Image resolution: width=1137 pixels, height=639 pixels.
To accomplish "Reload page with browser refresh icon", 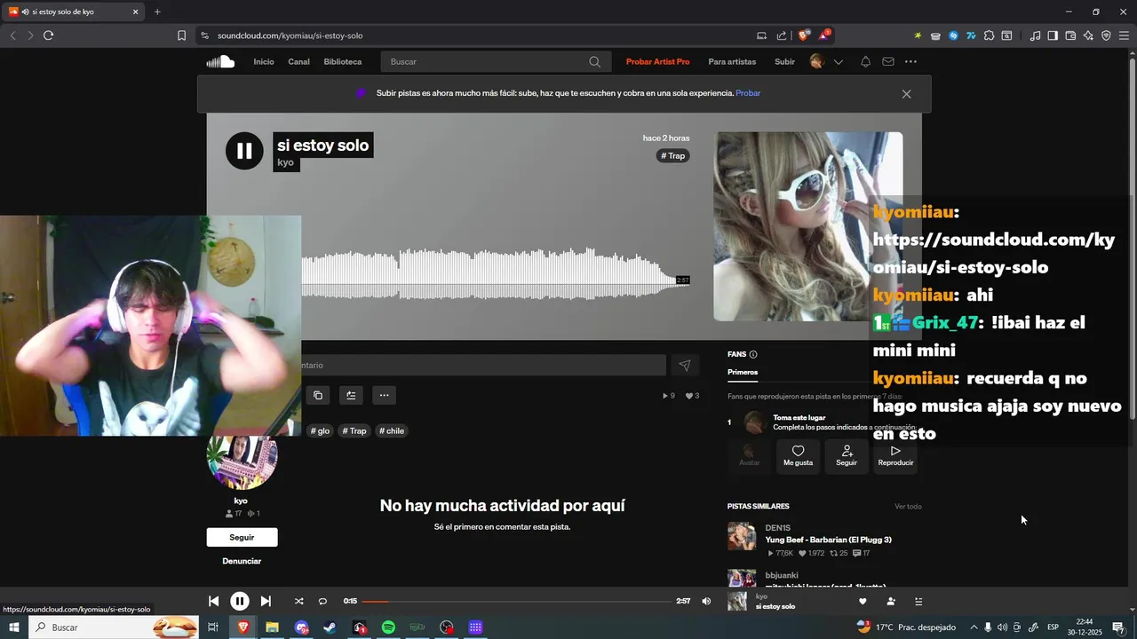I will click(x=48, y=35).
